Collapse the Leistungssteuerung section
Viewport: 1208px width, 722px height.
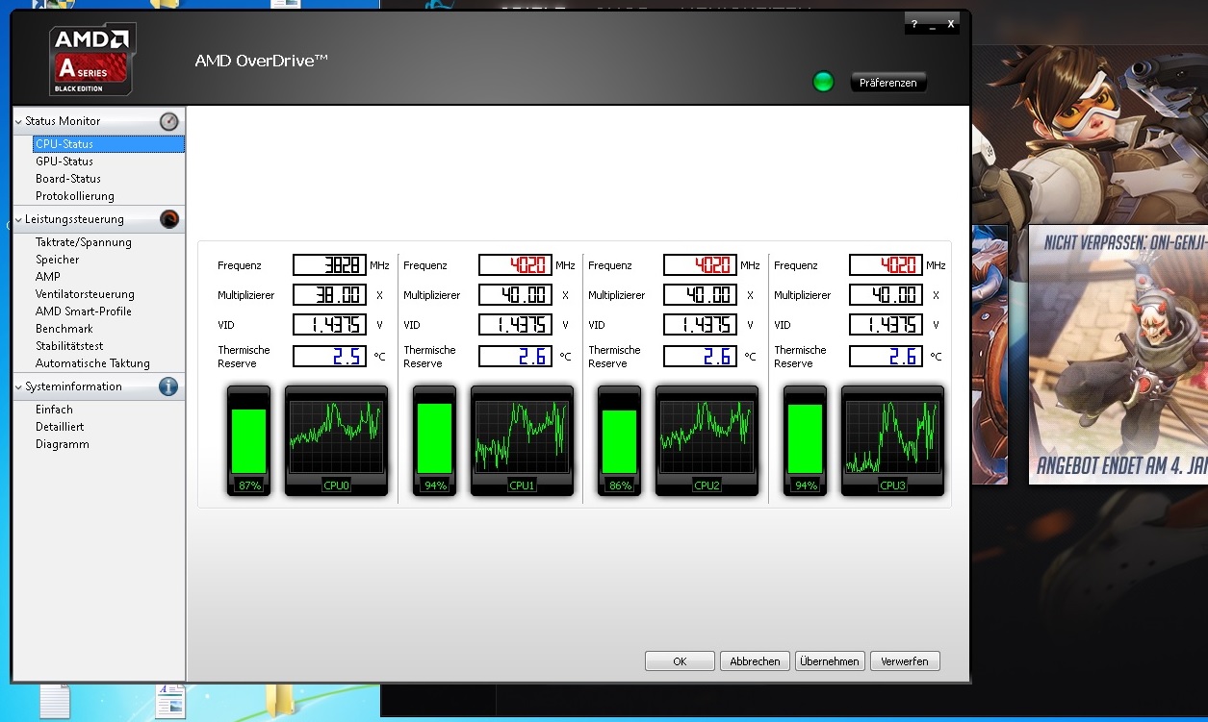18,220
